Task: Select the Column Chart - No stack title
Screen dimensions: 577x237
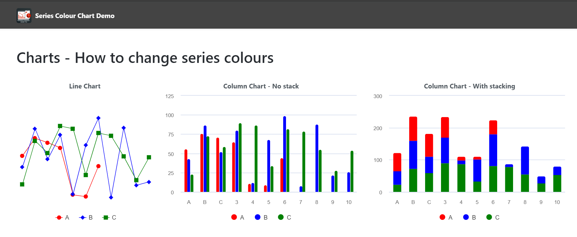Action: point(261,86)
